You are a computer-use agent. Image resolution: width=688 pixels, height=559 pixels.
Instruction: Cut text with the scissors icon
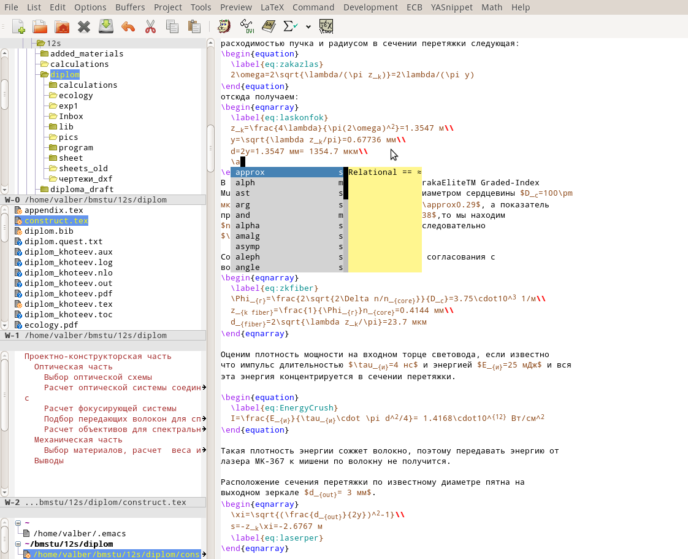[149, 26]
